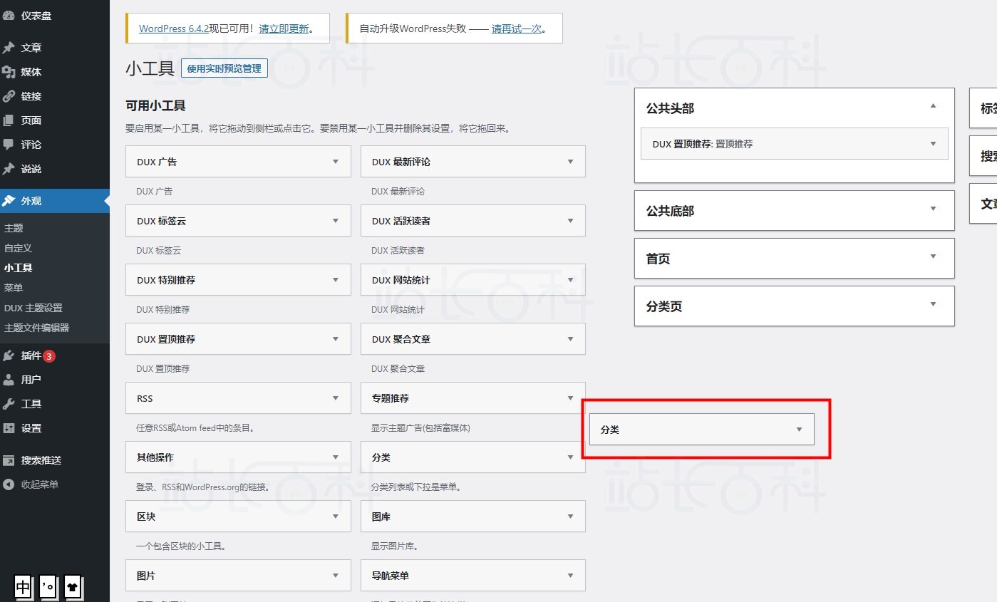Expand the DUX 特别推荐 widget arrow

click(x=336, y=280)
